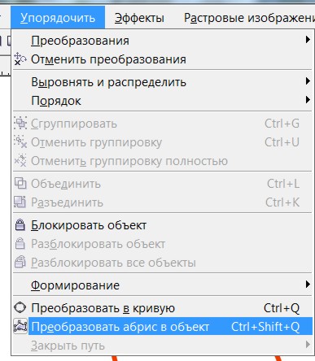Click the Блокировать объект lock icon
The height and width of the screenshot is (361, 315).
coord(20,225)
